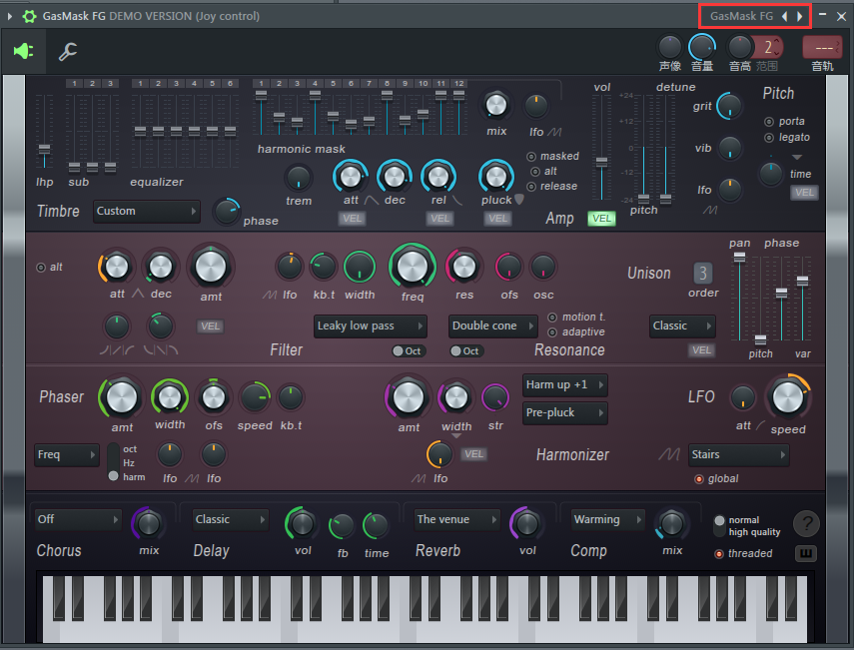
Task: Click the grit knob
Action: pyautogui.click(x=730, y=106)
